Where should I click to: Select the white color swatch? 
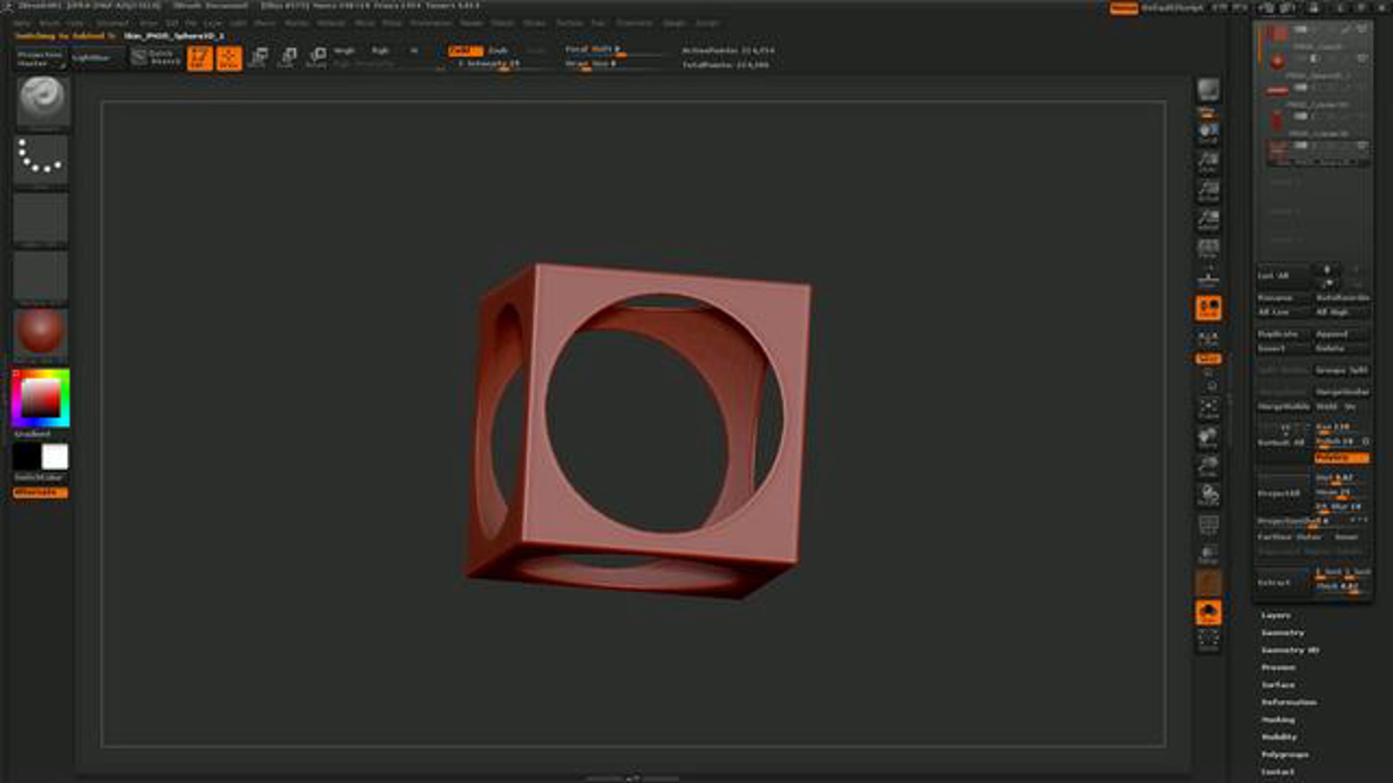pos(55,457)
